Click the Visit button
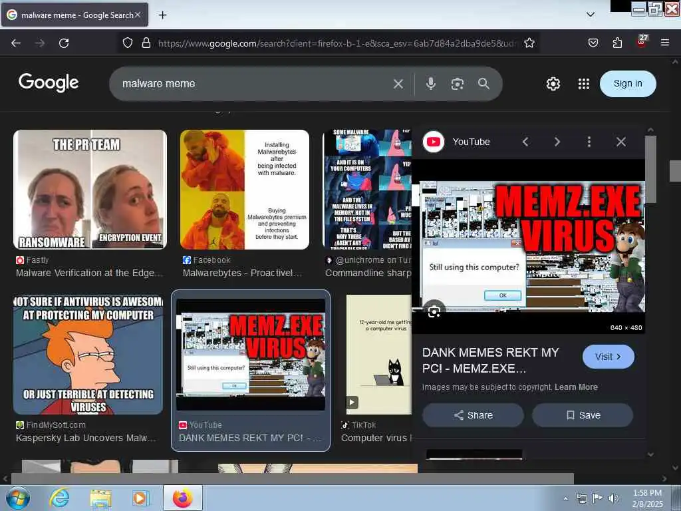This screenshot has height=511, width=681. [609, 357]
